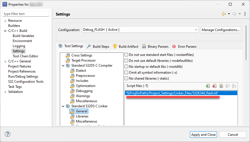This screenshot has height=142, width=250.
Task: Toggle No startup or default libs checkbox
Action: click(126, 67)
